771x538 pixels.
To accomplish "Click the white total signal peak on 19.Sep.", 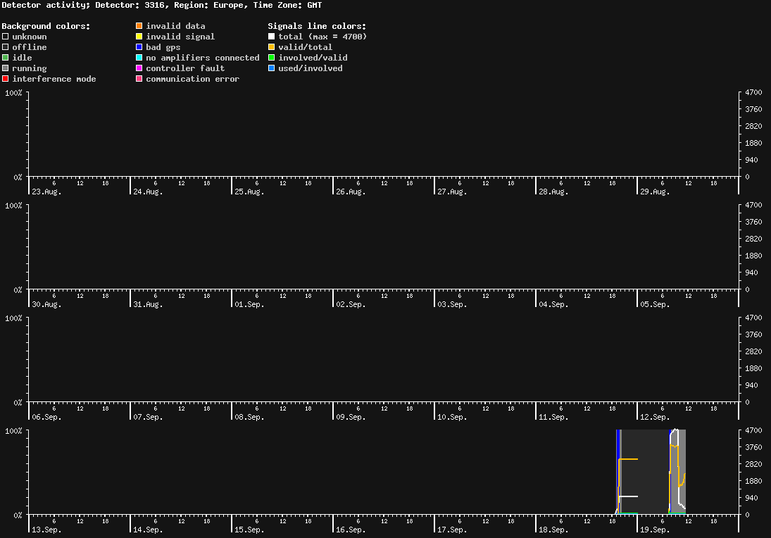I will tap(676, 430).
